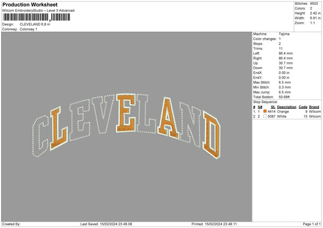The image size is (323, 228).
Task: Click the 'Stop Sequence:' heading
Action: point(265,102)
